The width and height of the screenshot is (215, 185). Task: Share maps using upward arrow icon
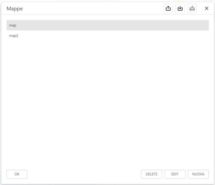coord(168,8)
